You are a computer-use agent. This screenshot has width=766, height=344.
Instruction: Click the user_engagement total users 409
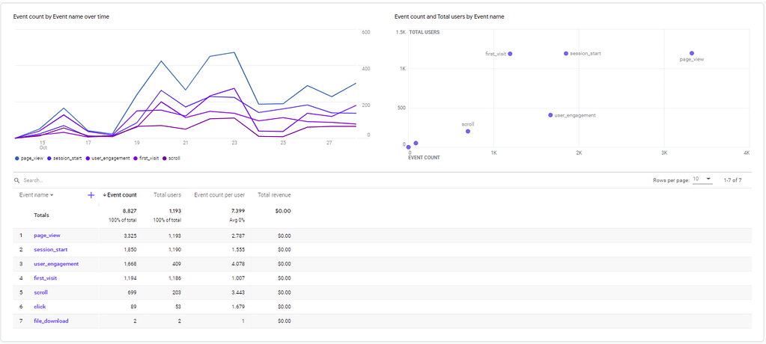point(177,264)
